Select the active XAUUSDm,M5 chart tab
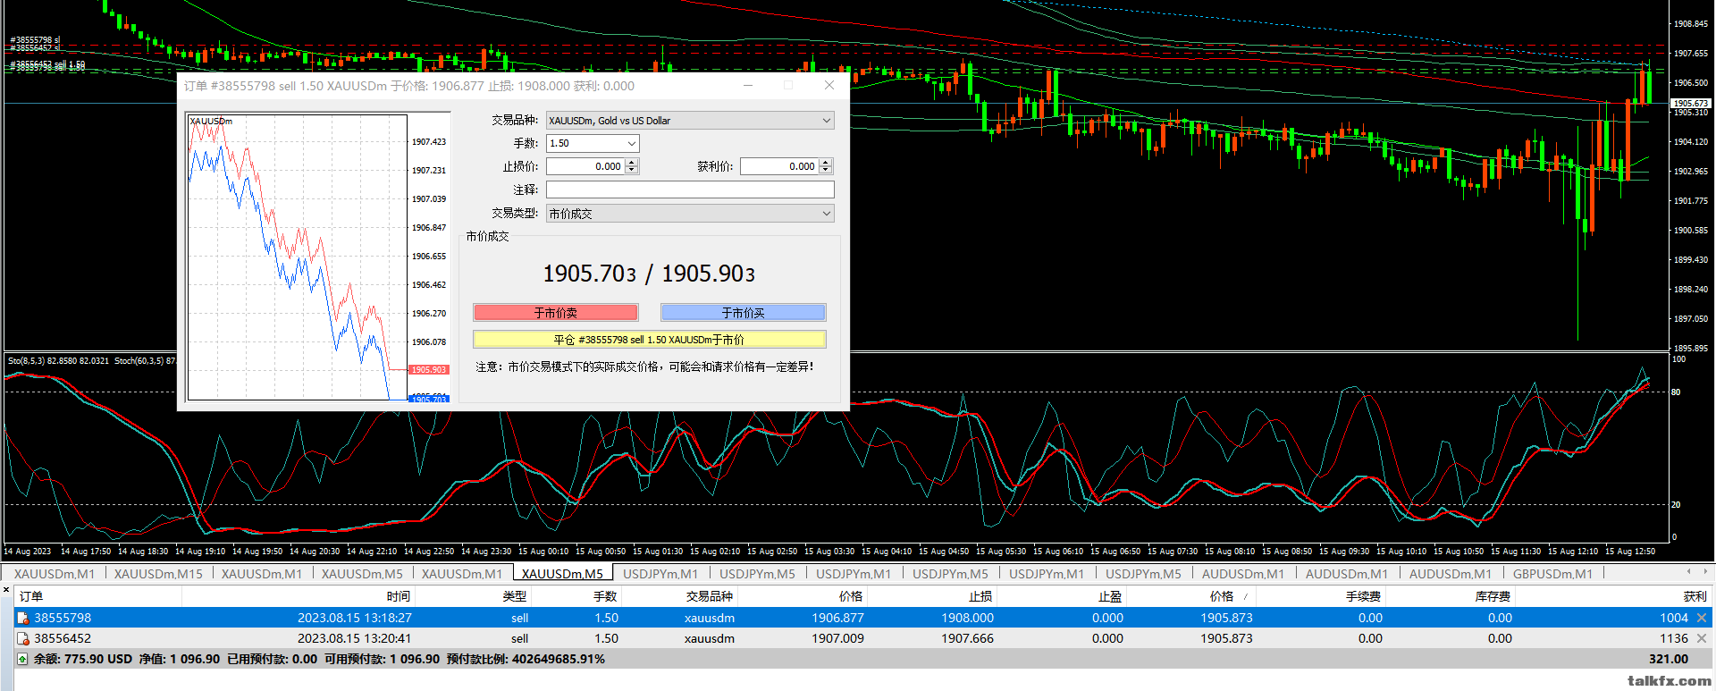The width and height of the screenshot is (1716, 691). (562, 574)
